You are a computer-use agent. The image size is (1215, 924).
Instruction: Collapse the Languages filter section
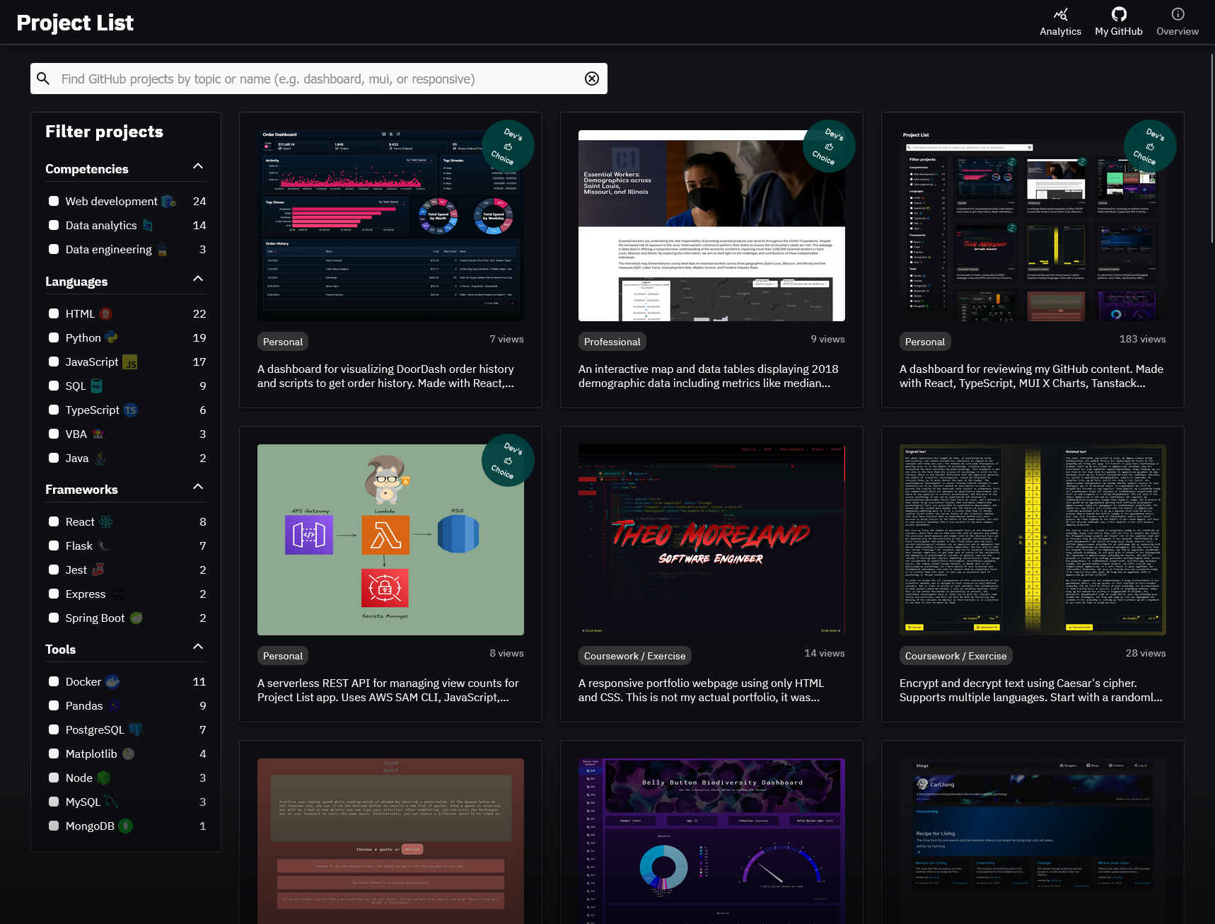[x=198, y=279]
